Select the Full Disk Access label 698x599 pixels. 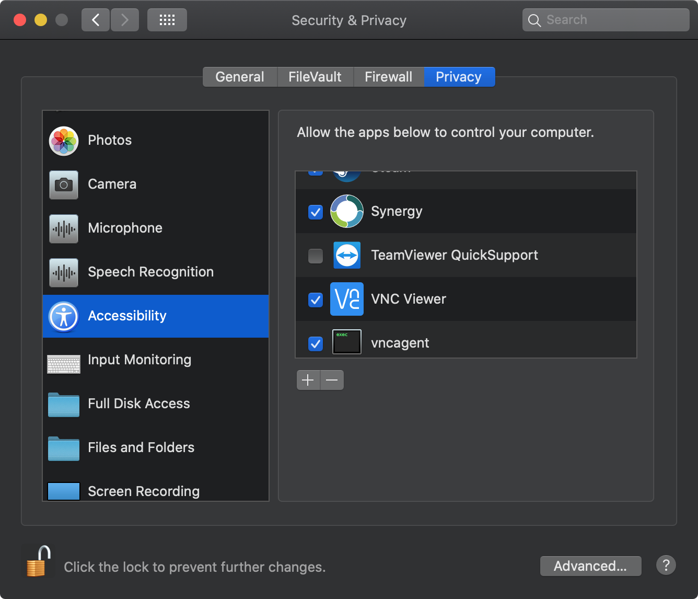[139, 404]
